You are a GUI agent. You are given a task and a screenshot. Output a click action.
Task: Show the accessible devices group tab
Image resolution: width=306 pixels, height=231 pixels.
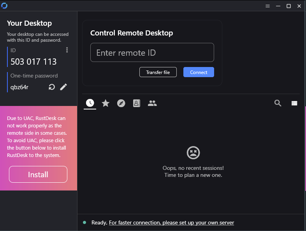152,103
